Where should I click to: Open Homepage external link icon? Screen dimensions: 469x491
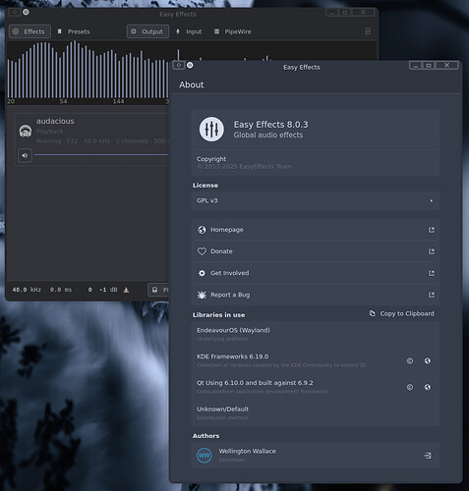pyautogui.click(x=432, y=230)
